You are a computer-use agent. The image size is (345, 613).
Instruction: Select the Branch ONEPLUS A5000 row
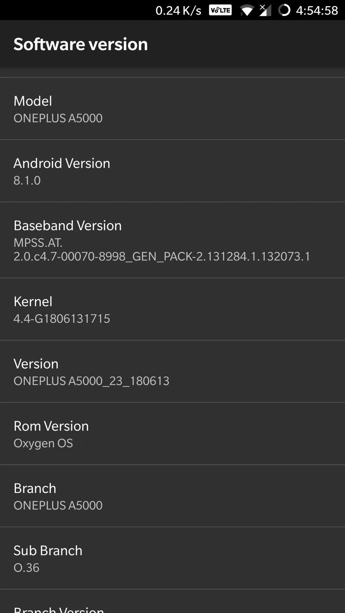coord(172,496)
